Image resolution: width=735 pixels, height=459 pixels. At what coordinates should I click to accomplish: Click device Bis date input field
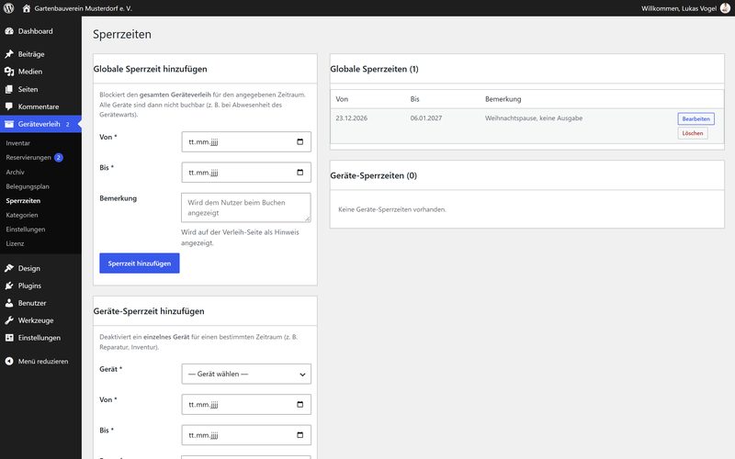coord(246,435)
